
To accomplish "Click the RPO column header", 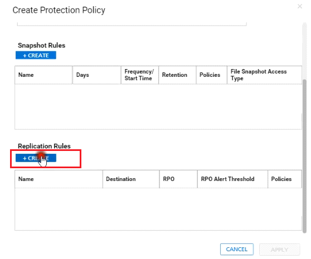I will pyautogui.click(x=178, y=179).
